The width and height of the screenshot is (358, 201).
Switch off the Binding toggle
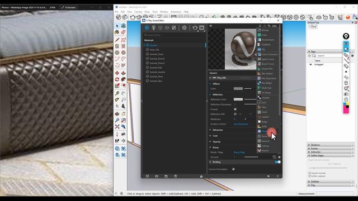click(x=277, y=162)
